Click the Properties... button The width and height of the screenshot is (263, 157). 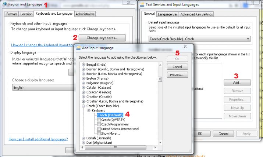point(237,99)
